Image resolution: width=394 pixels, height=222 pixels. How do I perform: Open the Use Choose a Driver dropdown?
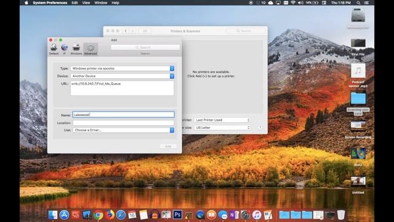[x=123, y=130]
